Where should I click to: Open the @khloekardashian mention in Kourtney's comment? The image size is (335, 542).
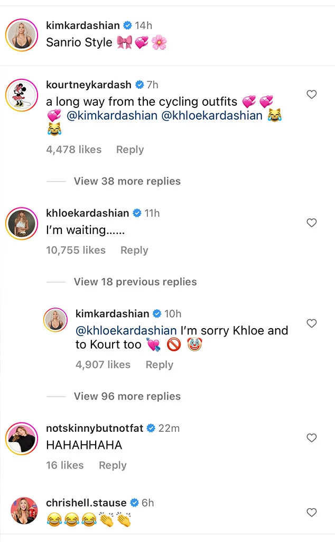(x=211, y=115)
